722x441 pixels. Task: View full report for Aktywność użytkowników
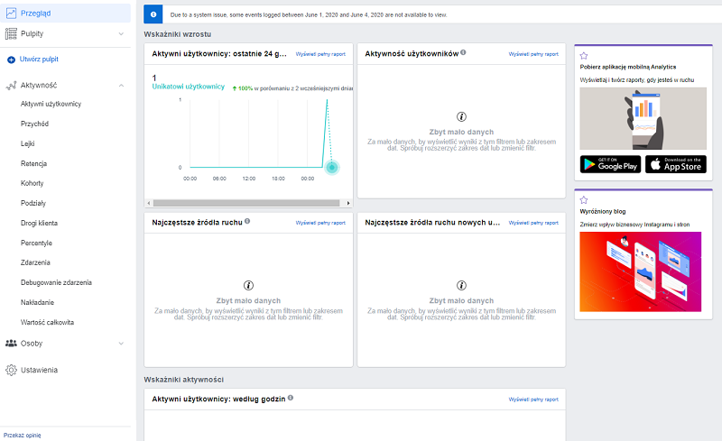coord(533,54)
